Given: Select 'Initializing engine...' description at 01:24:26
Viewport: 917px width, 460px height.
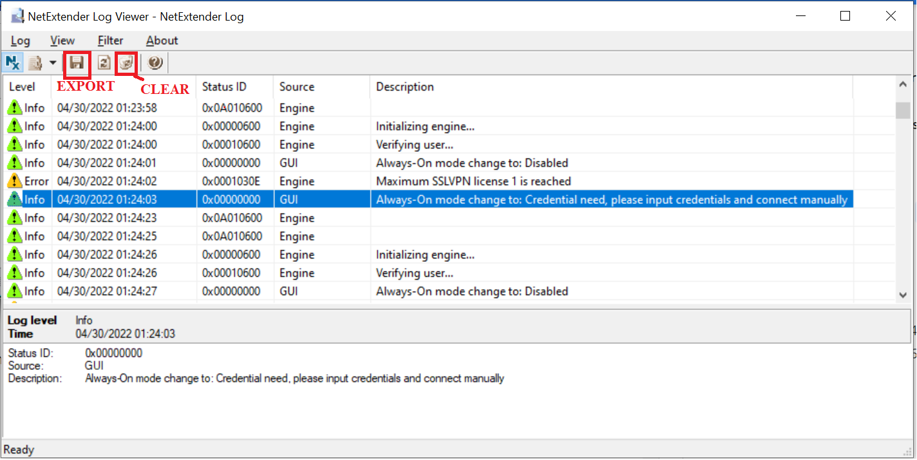Looking at the screenshot, I should point(426,255).
